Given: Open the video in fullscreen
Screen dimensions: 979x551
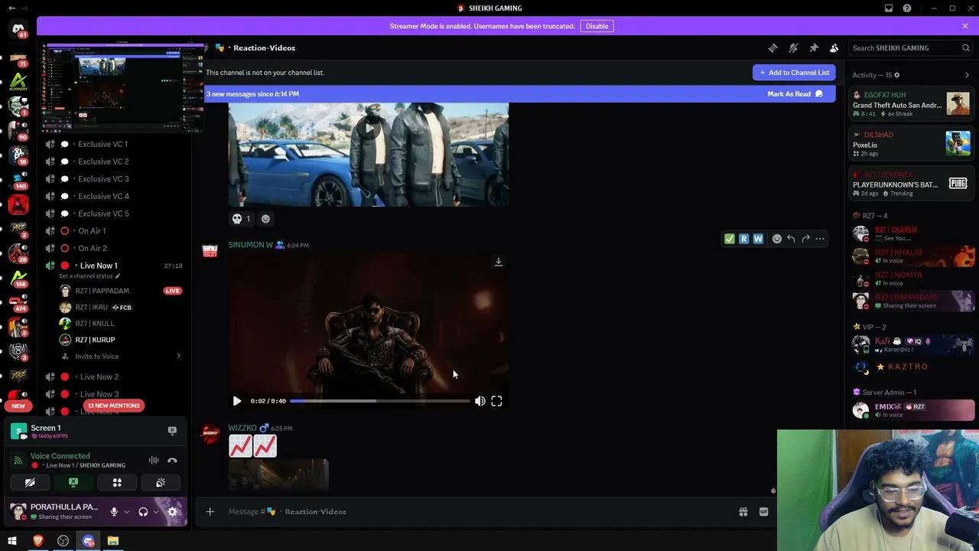Looking at the screenshot, I should [x=496, y=401].
